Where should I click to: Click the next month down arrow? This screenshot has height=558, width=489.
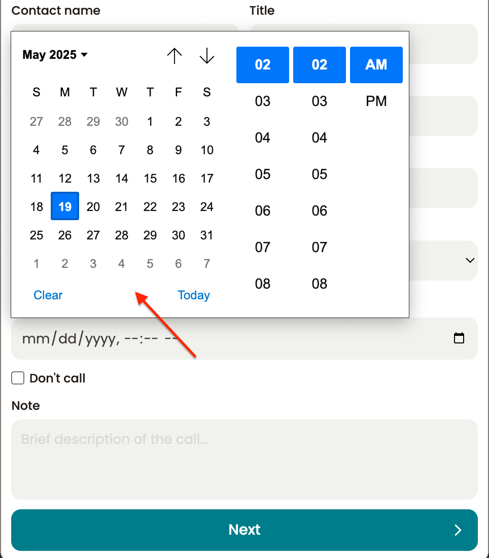207,56
